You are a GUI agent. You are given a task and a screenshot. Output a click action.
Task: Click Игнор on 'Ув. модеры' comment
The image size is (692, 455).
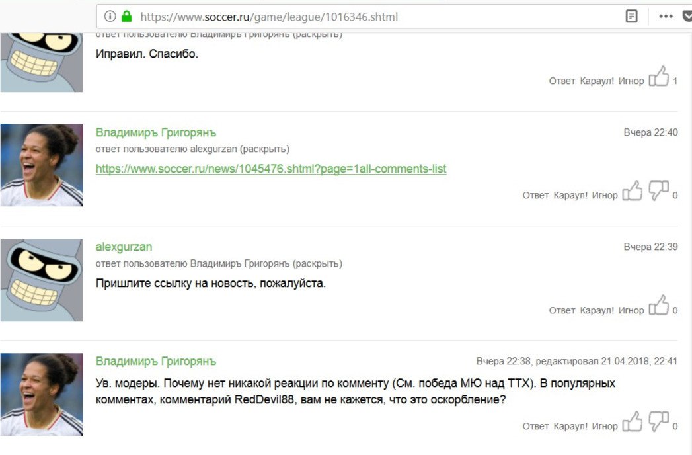pos(605,427)
